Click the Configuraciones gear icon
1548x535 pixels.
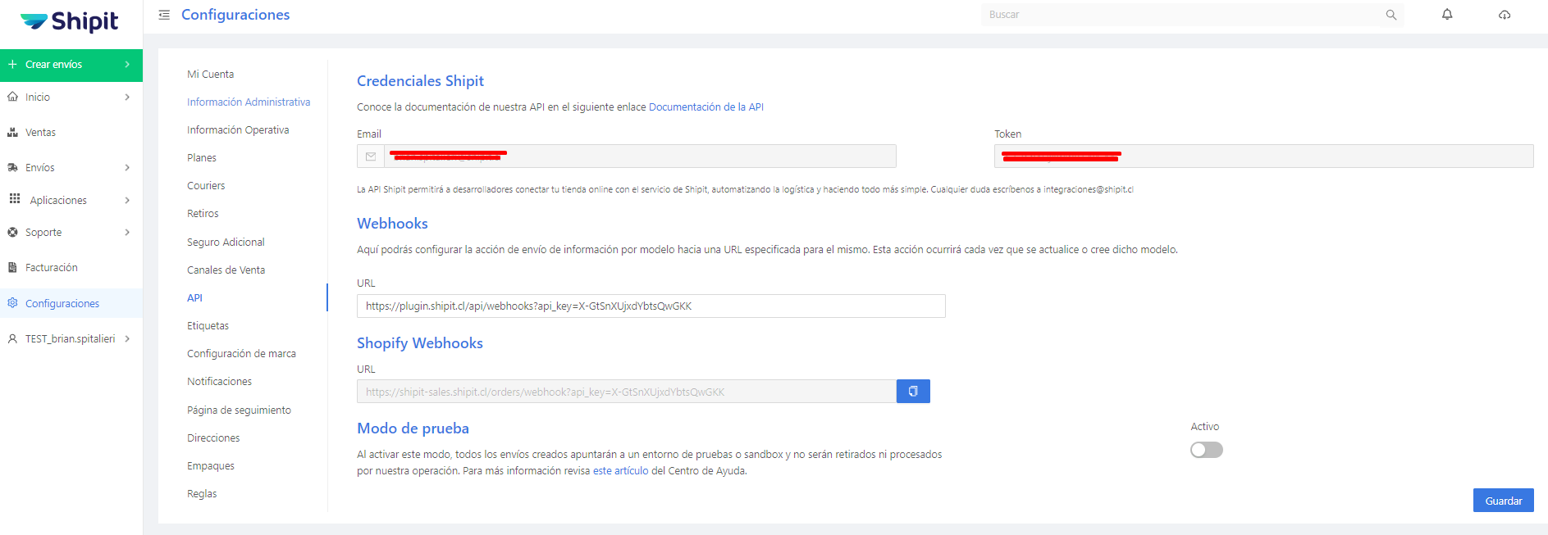tap(12, 303)
